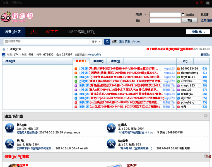Open the 帖子 search type dropdown
Viewport: 212px width, 167px height.
tap(96, 41)
